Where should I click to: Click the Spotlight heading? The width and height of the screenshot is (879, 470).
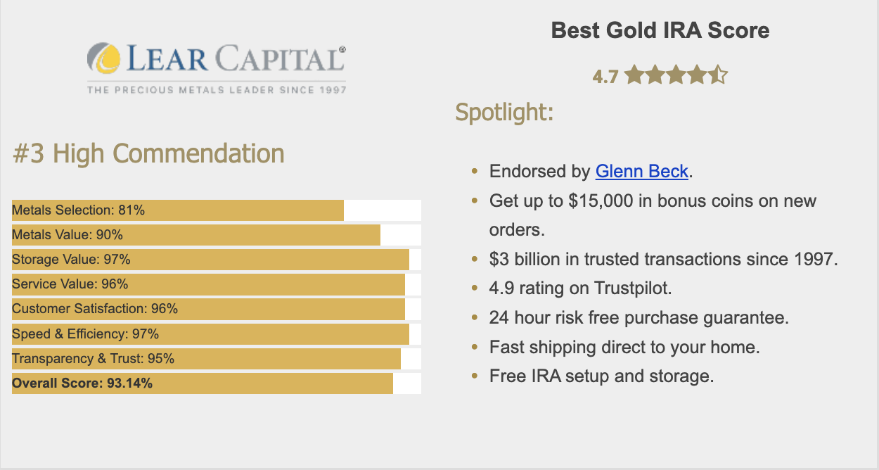click(504, 112)
